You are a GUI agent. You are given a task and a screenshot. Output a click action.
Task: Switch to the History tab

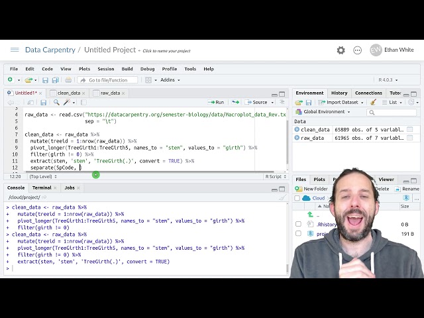tap(339, 93)
